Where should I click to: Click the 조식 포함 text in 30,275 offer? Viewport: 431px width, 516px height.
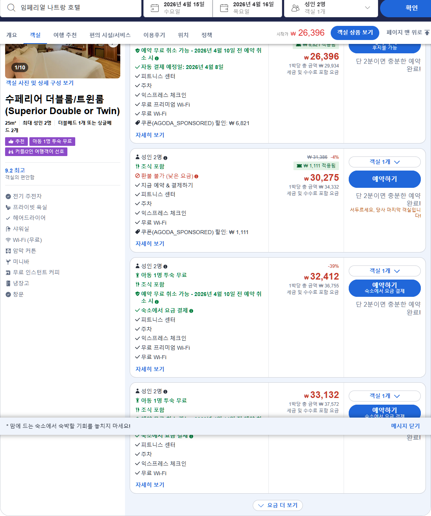(153, 167)
